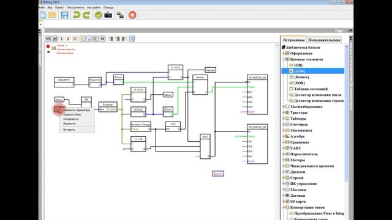Collapse the Конвертация типов tree node
The width and height of the screenshot is (392, 220).
click(284, 208)
